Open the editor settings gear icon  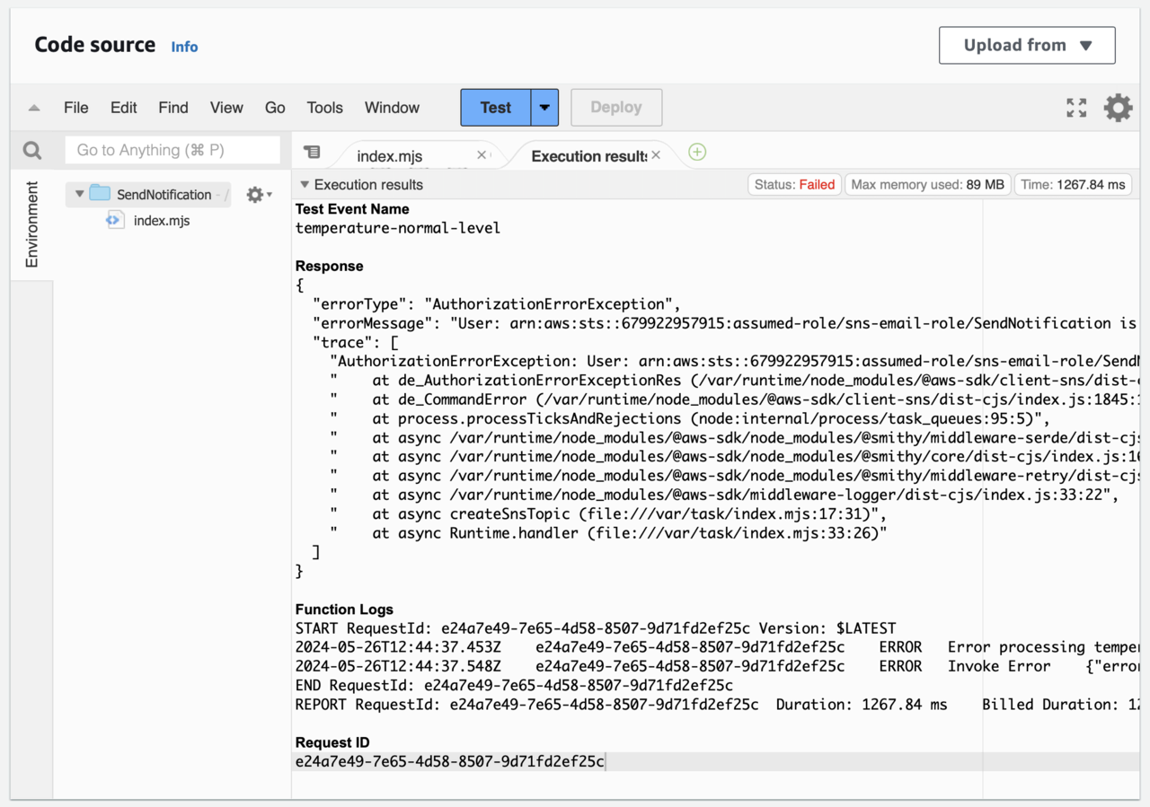tap(1118, 108)
